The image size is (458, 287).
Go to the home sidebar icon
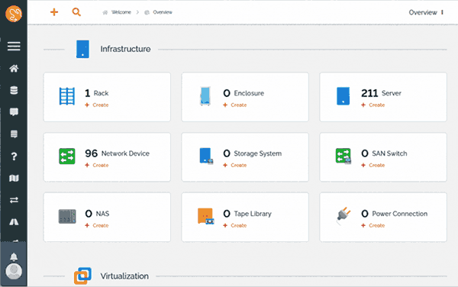14,69
